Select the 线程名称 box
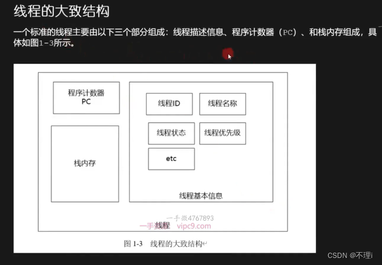This screenshot has width=382, height=265. (223, 104)
